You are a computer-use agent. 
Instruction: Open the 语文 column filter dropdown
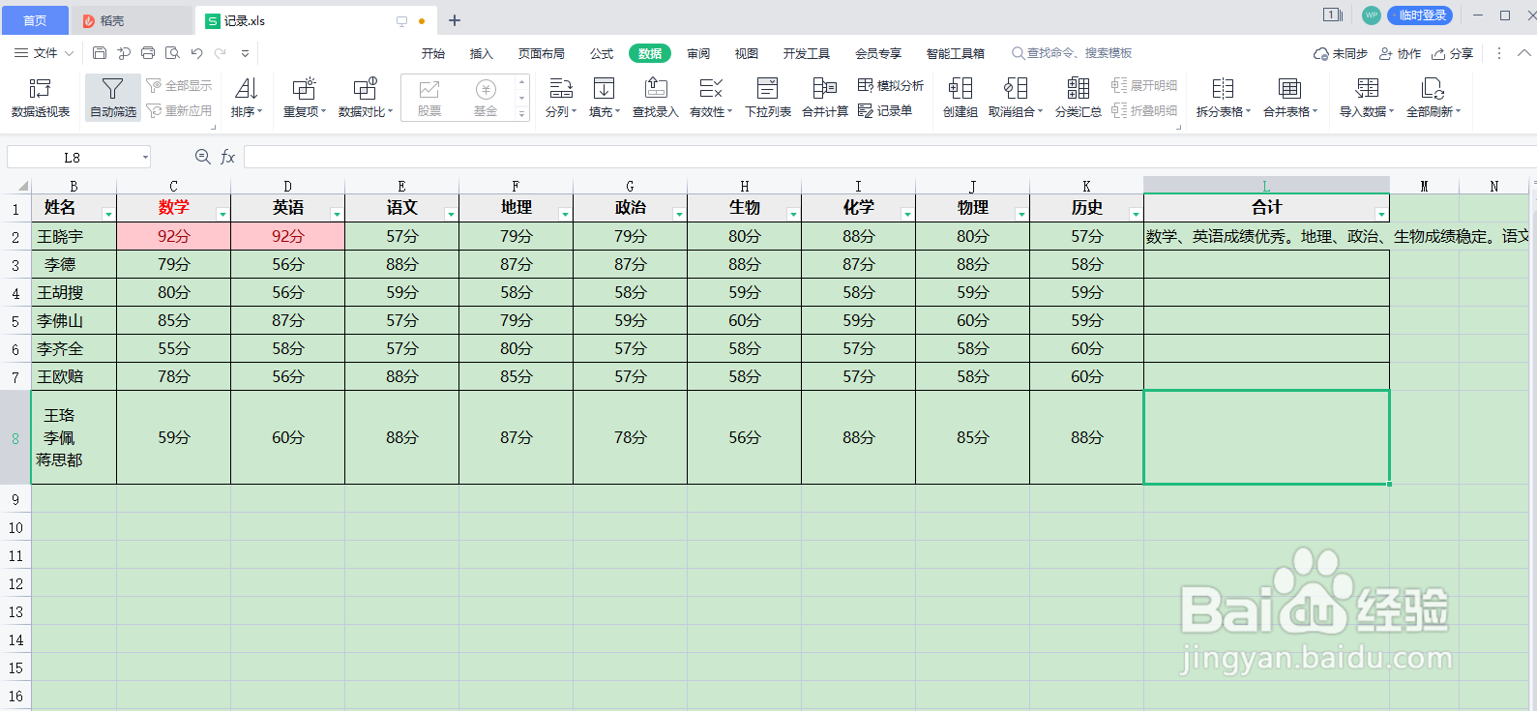pyautogui.click(x=451, y=215)
